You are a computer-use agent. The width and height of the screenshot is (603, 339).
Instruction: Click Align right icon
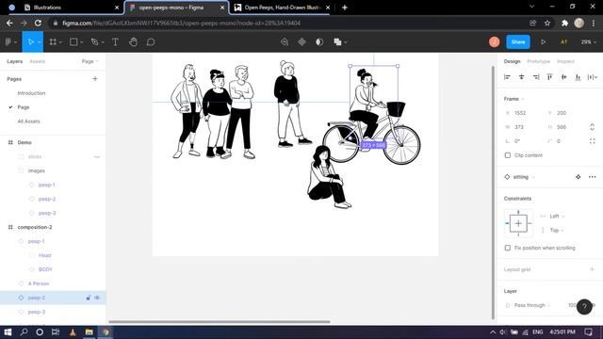coord(536,77)
